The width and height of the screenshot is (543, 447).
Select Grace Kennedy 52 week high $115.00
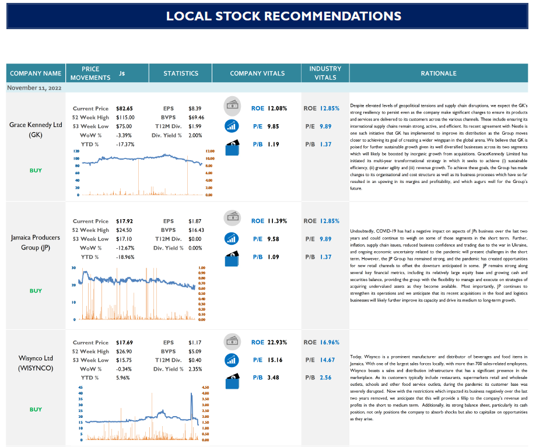click(125, 118)
